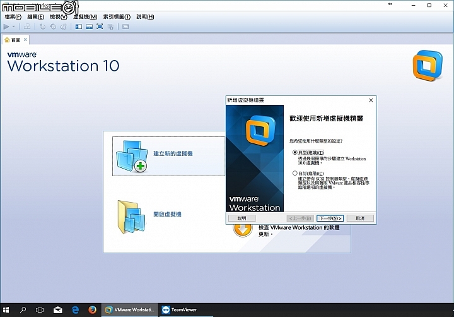The image size is (454, 317).
Task: Switch to VMware Workstation taskbar button
Action: [130, 310]
